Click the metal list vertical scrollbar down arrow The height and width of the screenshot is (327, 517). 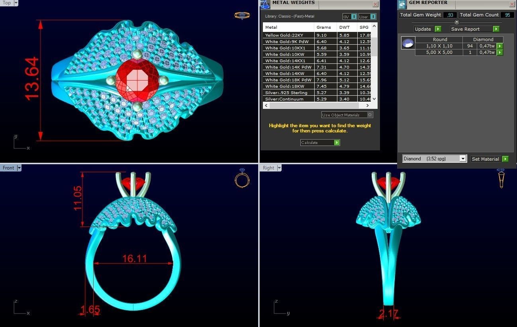(x=374, y=99)
